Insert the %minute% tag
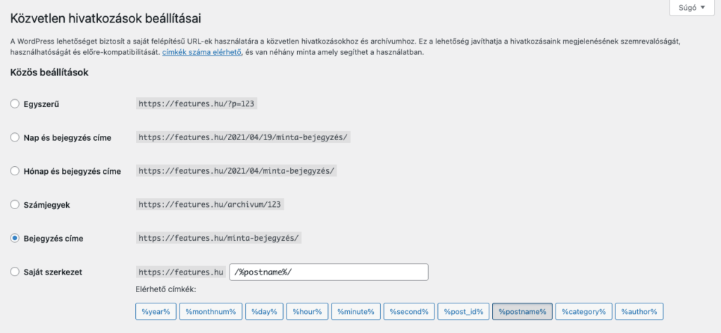The width and height of the screenshot is (721, 333). click(x=355, y=311)
